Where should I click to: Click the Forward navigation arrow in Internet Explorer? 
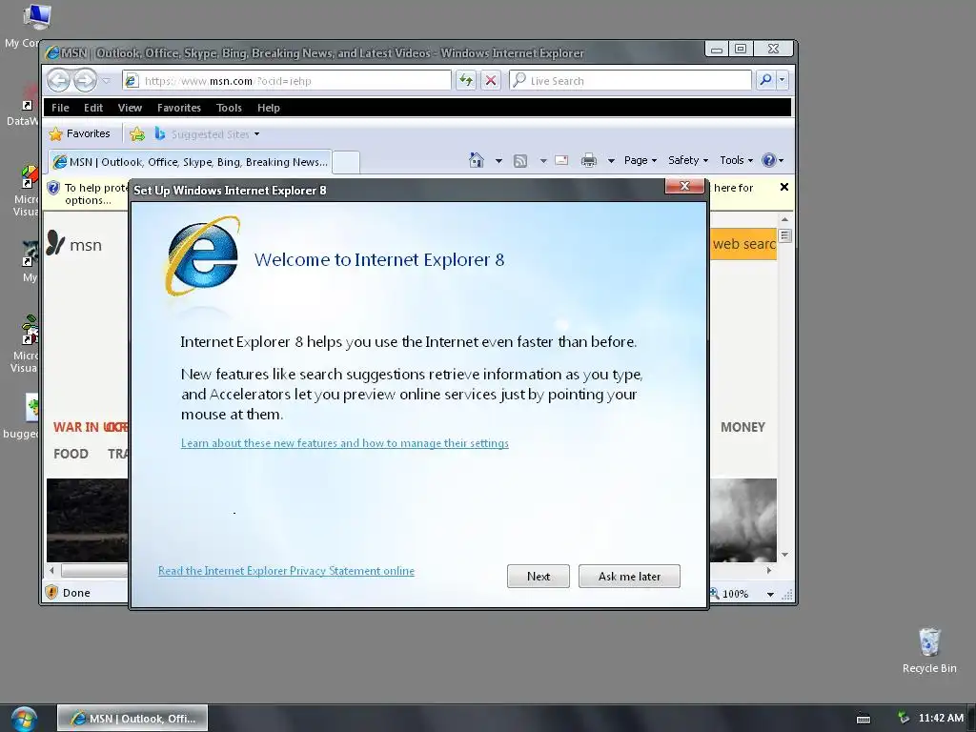point(85,80)
